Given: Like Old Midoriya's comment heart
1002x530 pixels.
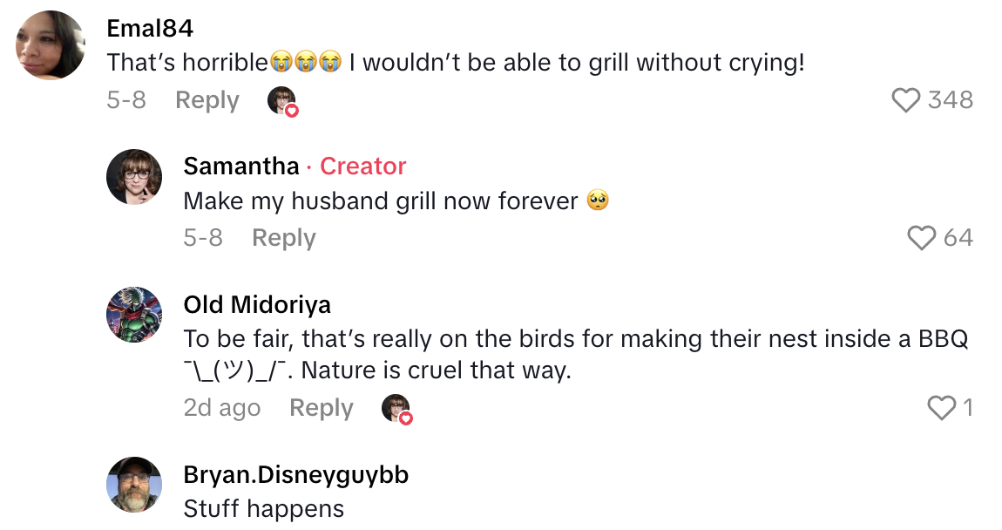Looking at the screenshot, I should click(941, 408).
